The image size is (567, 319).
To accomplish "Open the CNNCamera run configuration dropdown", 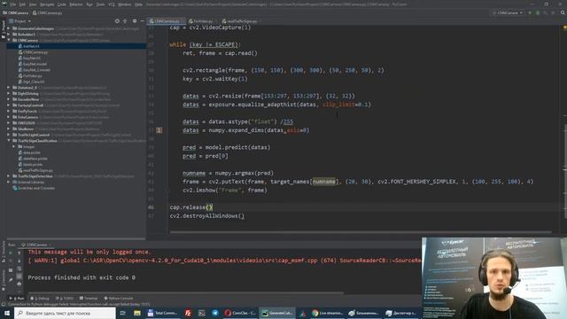I will point(508,12).
